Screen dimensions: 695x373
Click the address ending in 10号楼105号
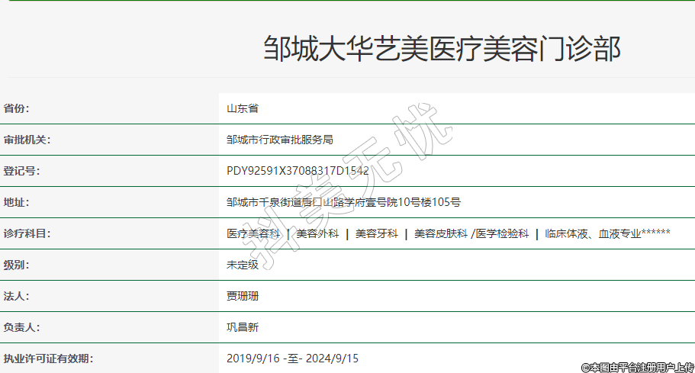click(x=343, y=202)
